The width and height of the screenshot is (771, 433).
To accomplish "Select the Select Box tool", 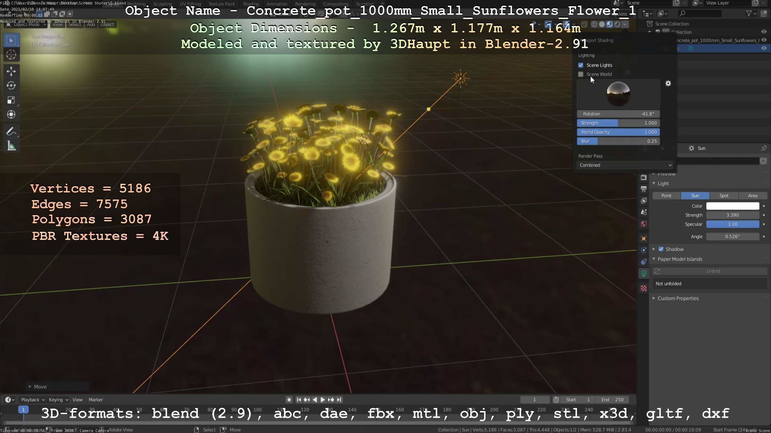I will [11, 40].
